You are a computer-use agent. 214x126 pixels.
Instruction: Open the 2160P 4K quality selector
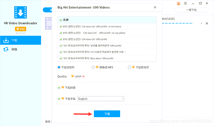(x=78, y=77)
